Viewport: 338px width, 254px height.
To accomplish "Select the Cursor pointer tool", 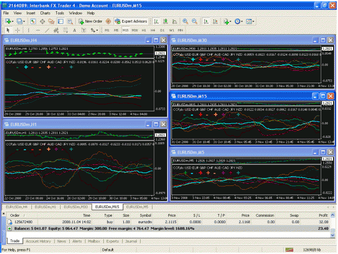I will (8, 30).
